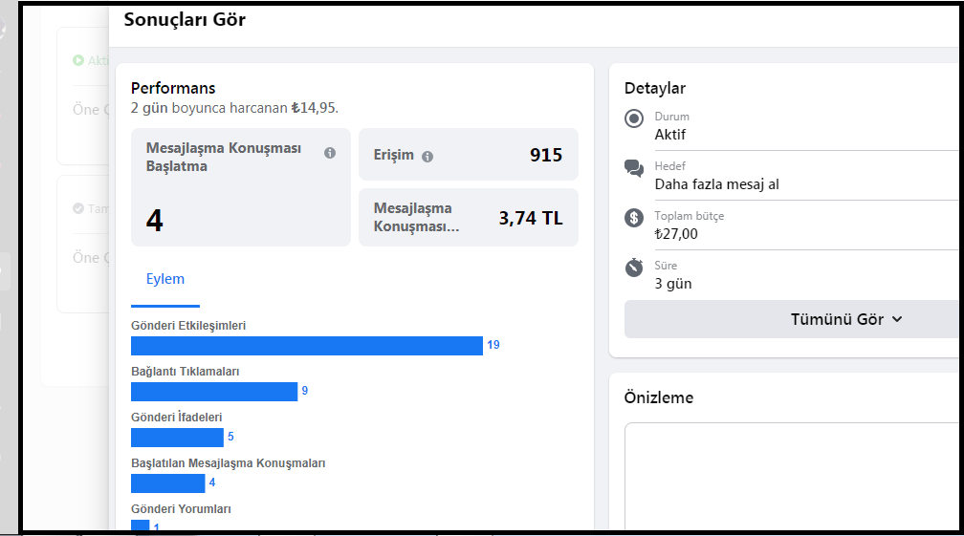This screenshot has width=964, height=536.
Task: Click the Başlatılan Mesajlaşma Konuşmaları bar
Action: 168,483
